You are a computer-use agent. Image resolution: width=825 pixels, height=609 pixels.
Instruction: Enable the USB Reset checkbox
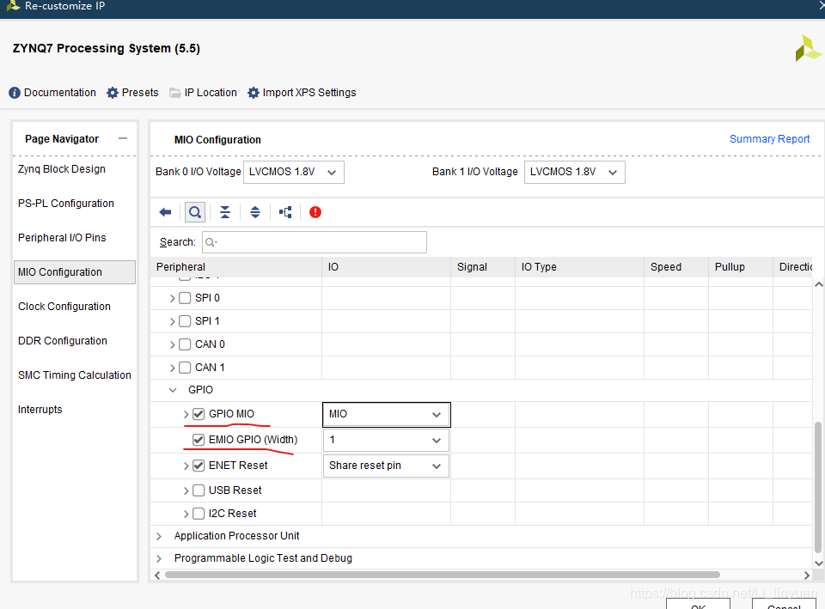point(199,490)
